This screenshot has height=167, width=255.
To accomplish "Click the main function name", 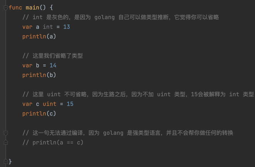I will [33, 8].
